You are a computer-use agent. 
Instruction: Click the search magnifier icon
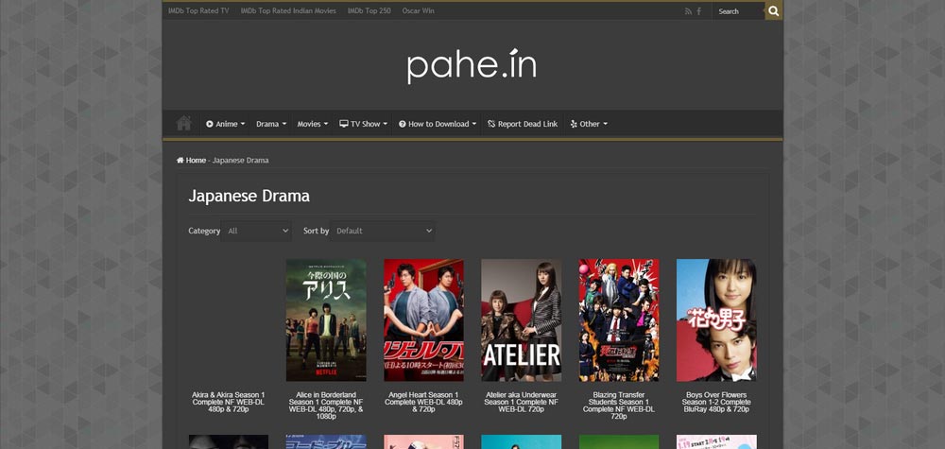[x=774, y=10]
